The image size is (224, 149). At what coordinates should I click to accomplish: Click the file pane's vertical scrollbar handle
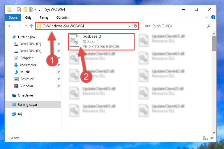pos(214,43)
